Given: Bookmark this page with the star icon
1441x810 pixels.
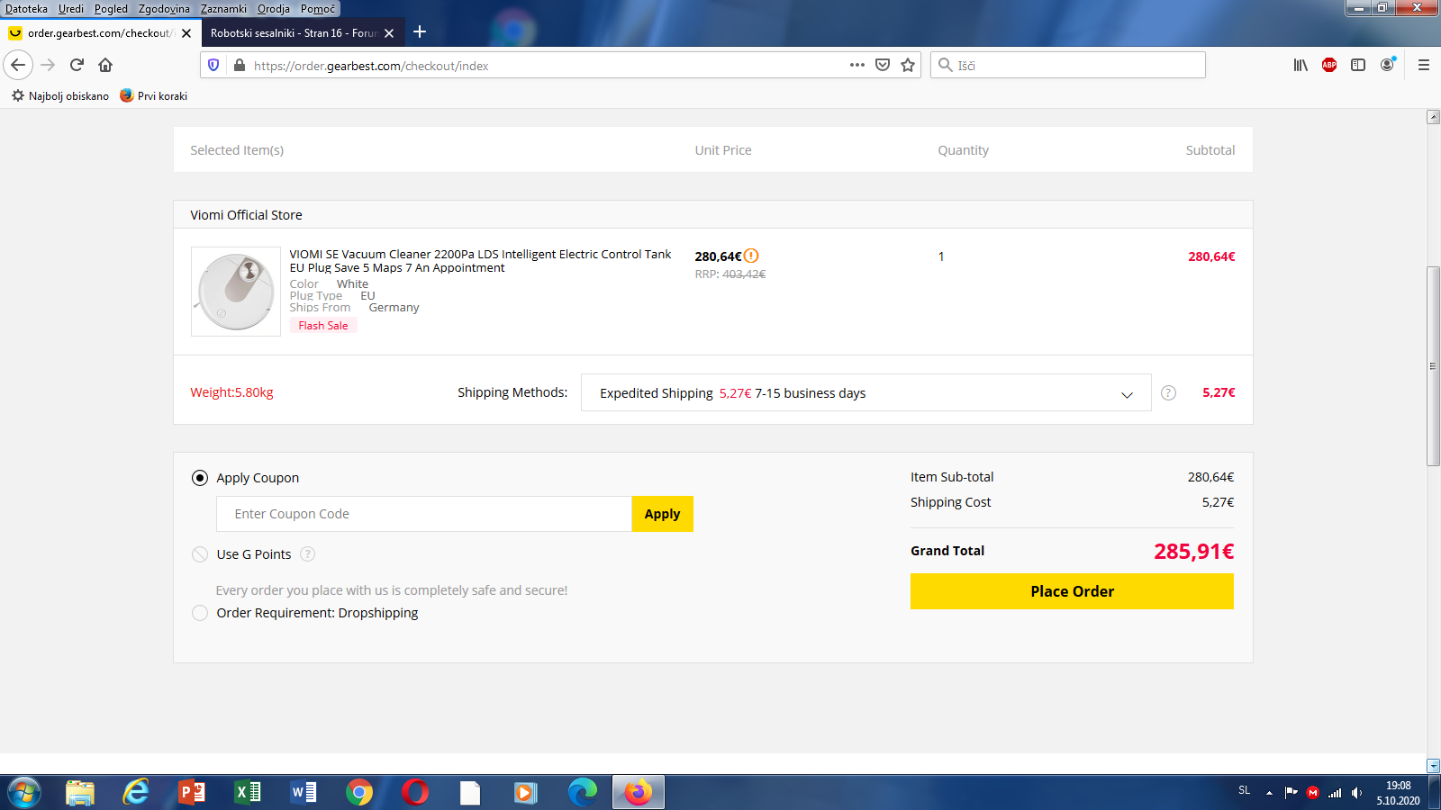Looking at the screenshot, I should point(908,65).
